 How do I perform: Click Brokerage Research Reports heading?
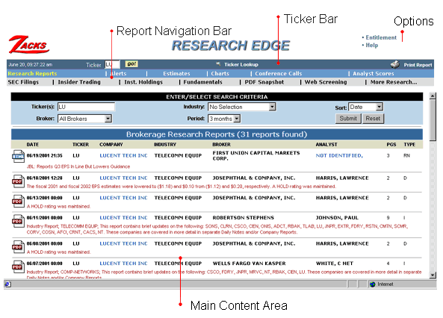(x=217, y=134)
